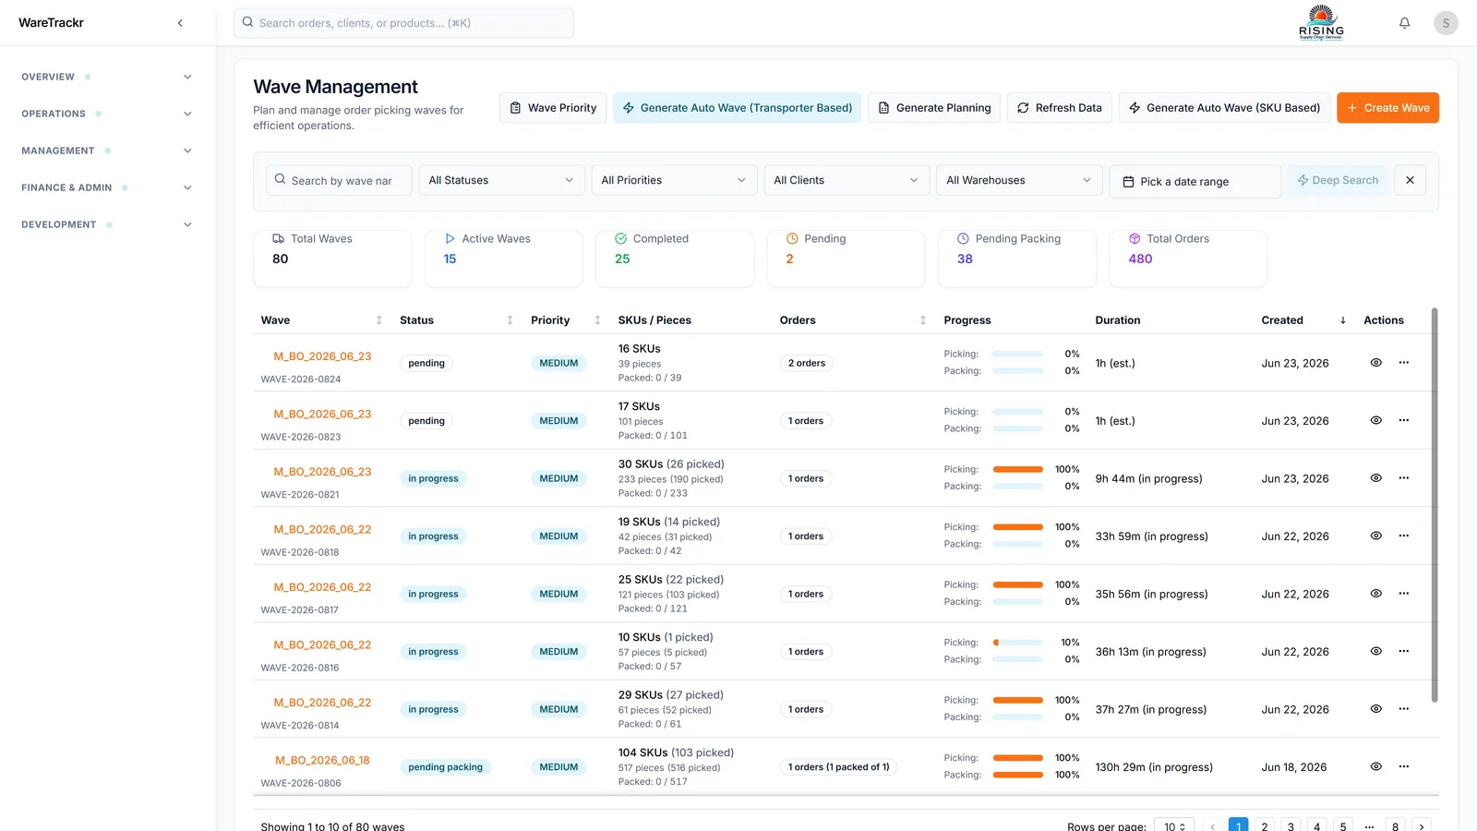The image size is (1477, 831).
Task: Open the All Warehouses dropdown
Action: (x=1019, y=180)
